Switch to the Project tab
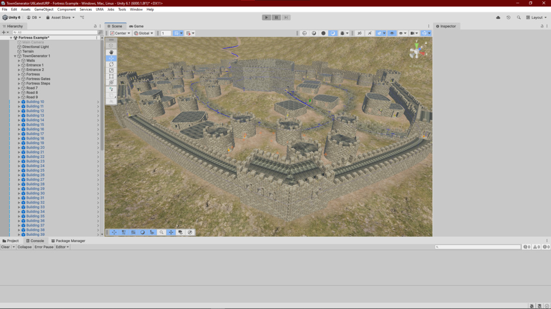Image resolution: width=551 pixels, height=309 pixels. (11, 241)
